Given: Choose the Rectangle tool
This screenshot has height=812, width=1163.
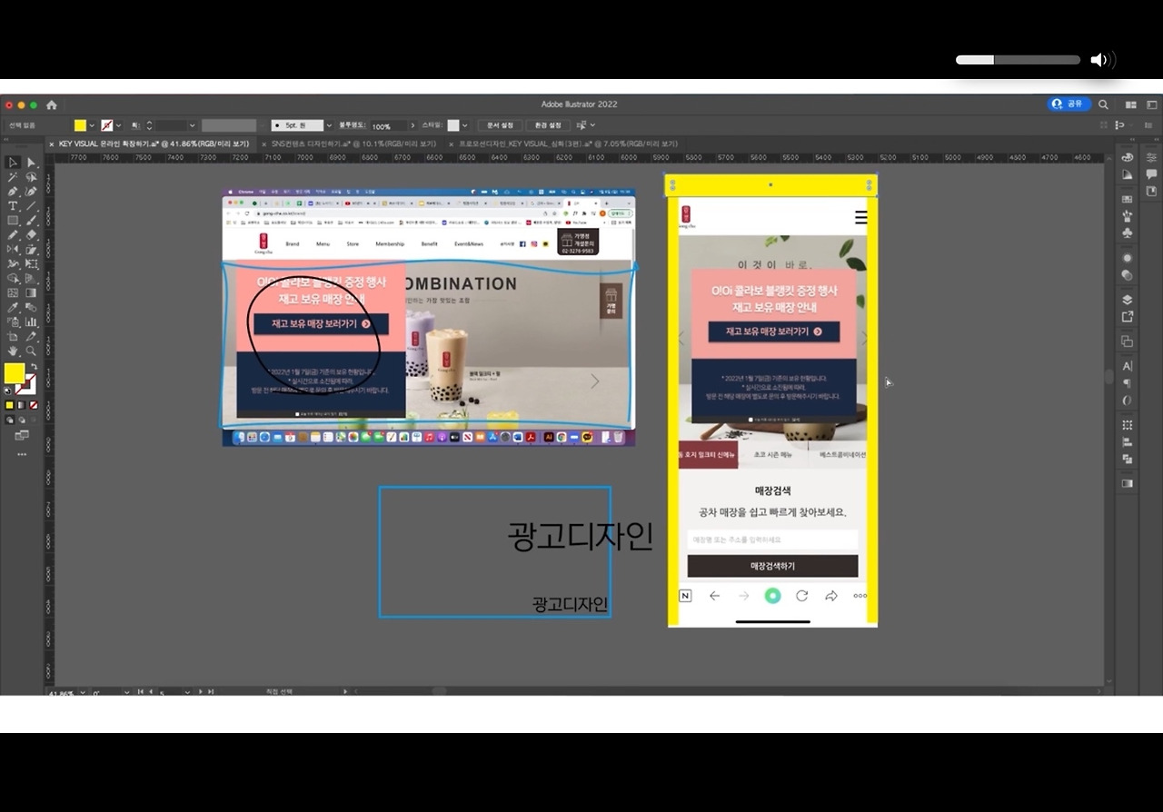Looking at the screenshot, I should [x=13, y=221].
